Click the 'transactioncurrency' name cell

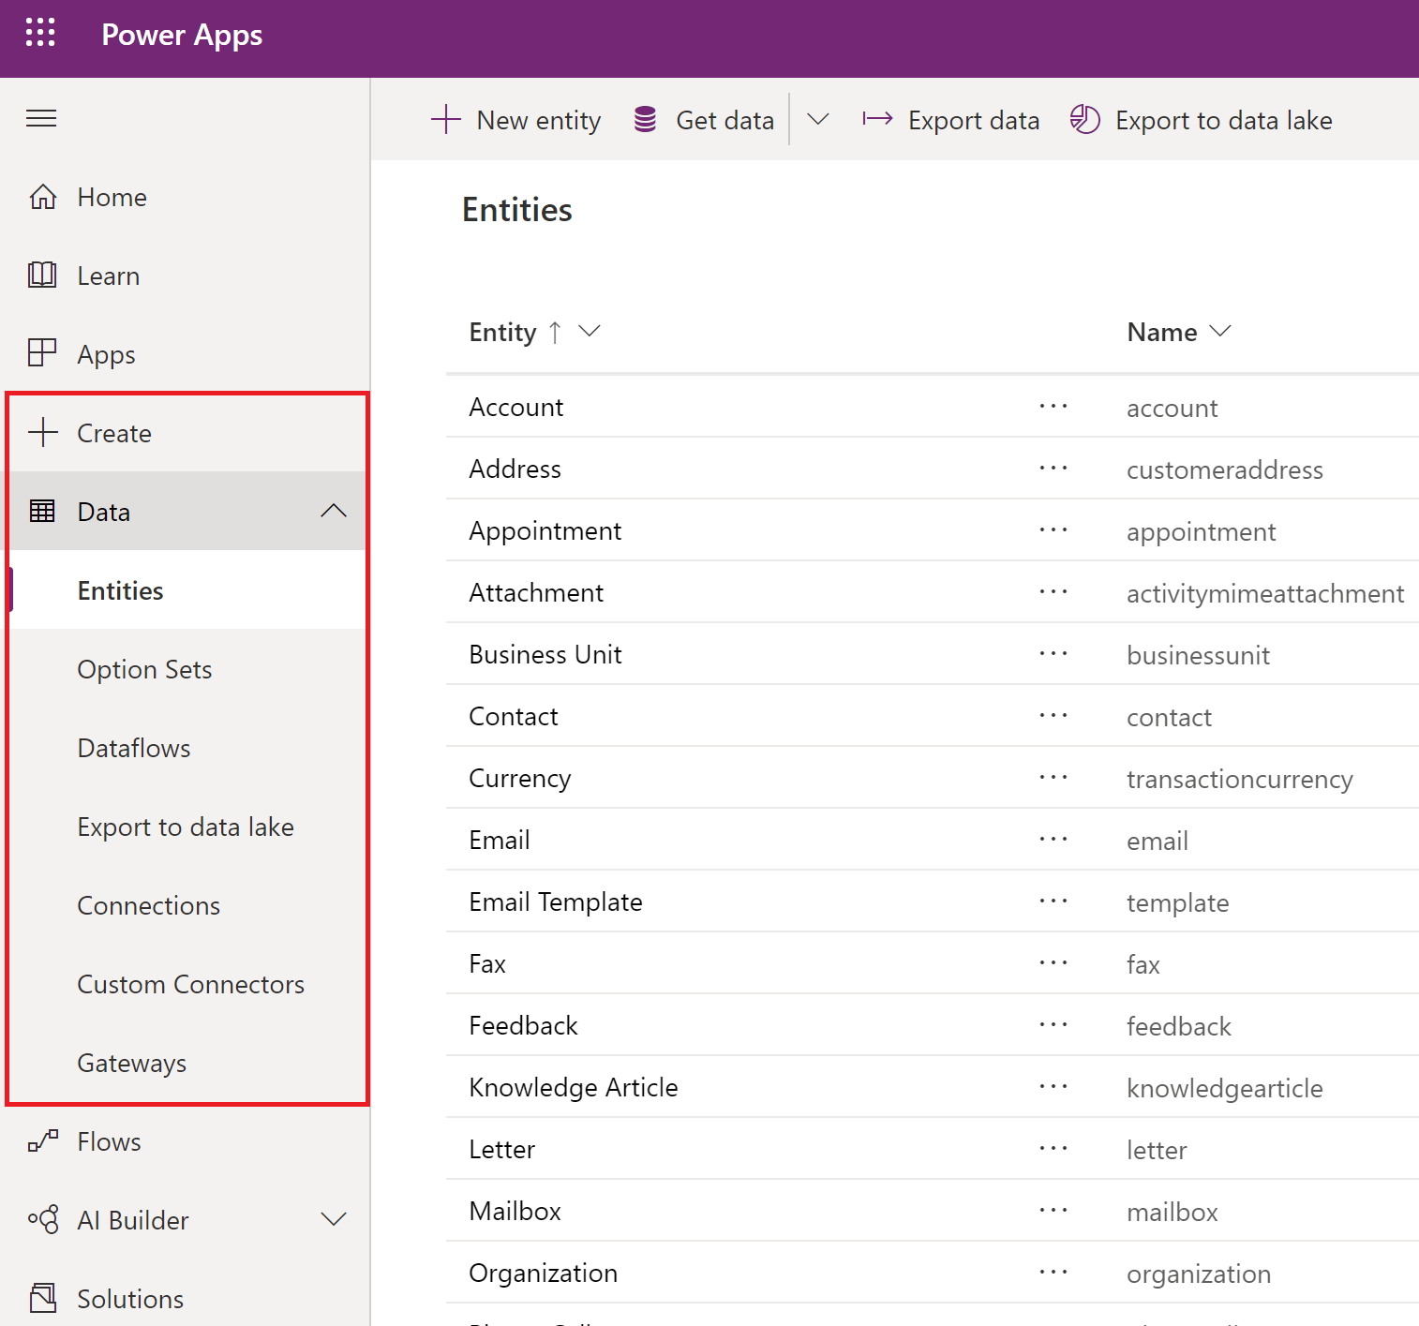[1239, 780]
